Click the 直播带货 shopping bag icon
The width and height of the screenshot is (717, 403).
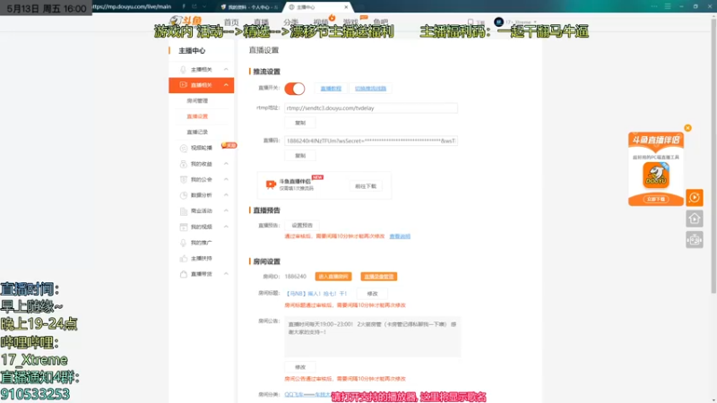point(184,274)
